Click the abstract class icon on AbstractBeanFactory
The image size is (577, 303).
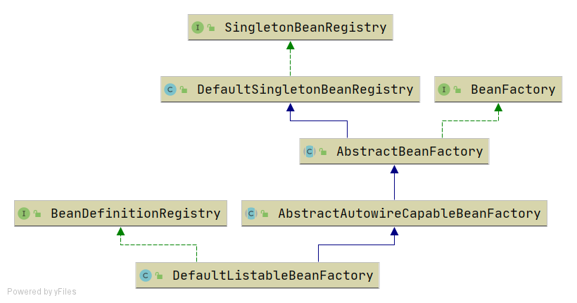[x=309, y=151]
